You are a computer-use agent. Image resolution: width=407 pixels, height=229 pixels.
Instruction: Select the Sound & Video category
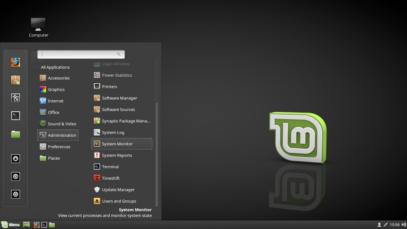(58, 124)
